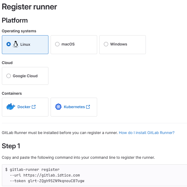Select the Linux radio button
Viewport: 187px width, 187px height.
pyautogui.click(x=9, y=44)
